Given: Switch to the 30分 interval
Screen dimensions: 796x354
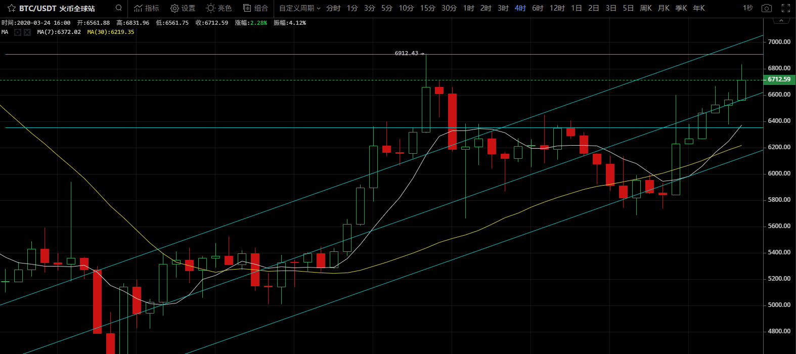Looking at the screenshot, I should [x=449, y=8].
